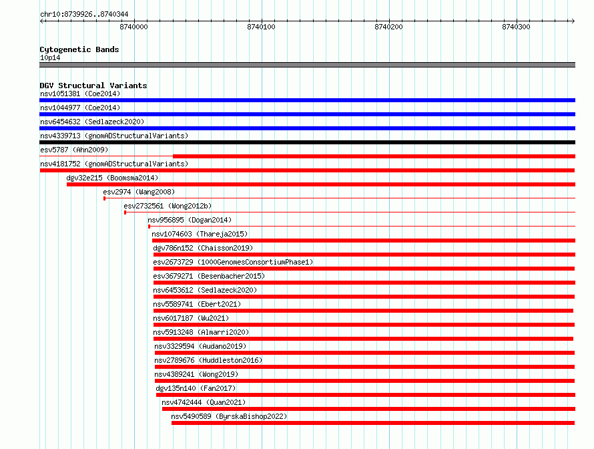Select variant dgv786n152 (Chaisson2019) label
This screenshot has width=594, height=449.
tap(203, 248)
